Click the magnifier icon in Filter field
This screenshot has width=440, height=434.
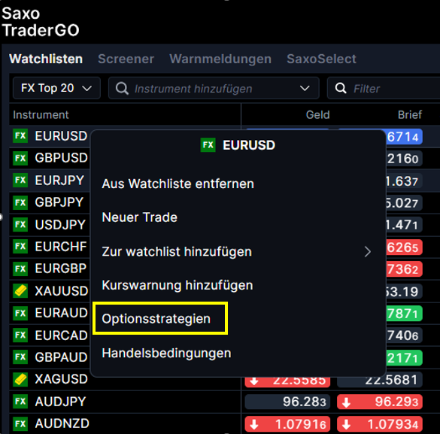point(341,88)
